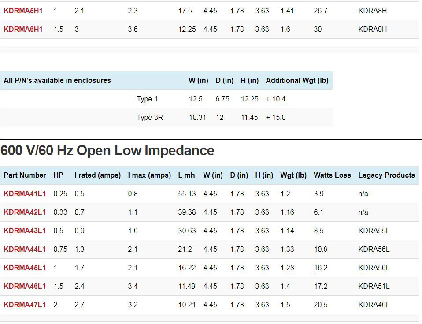Click the 'Part Number' column header

tap(25, 175)
